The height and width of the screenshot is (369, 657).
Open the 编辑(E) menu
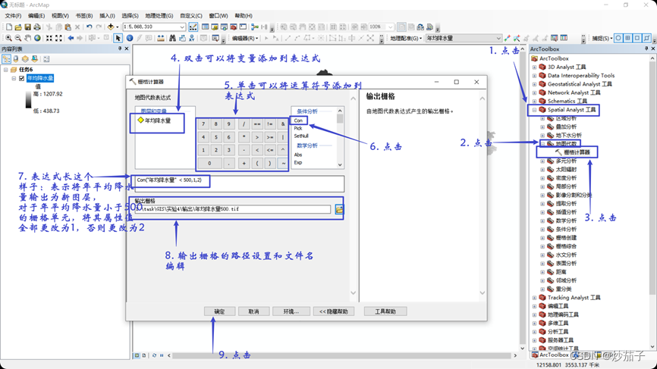pyautogui.click(x=36, y=15)
